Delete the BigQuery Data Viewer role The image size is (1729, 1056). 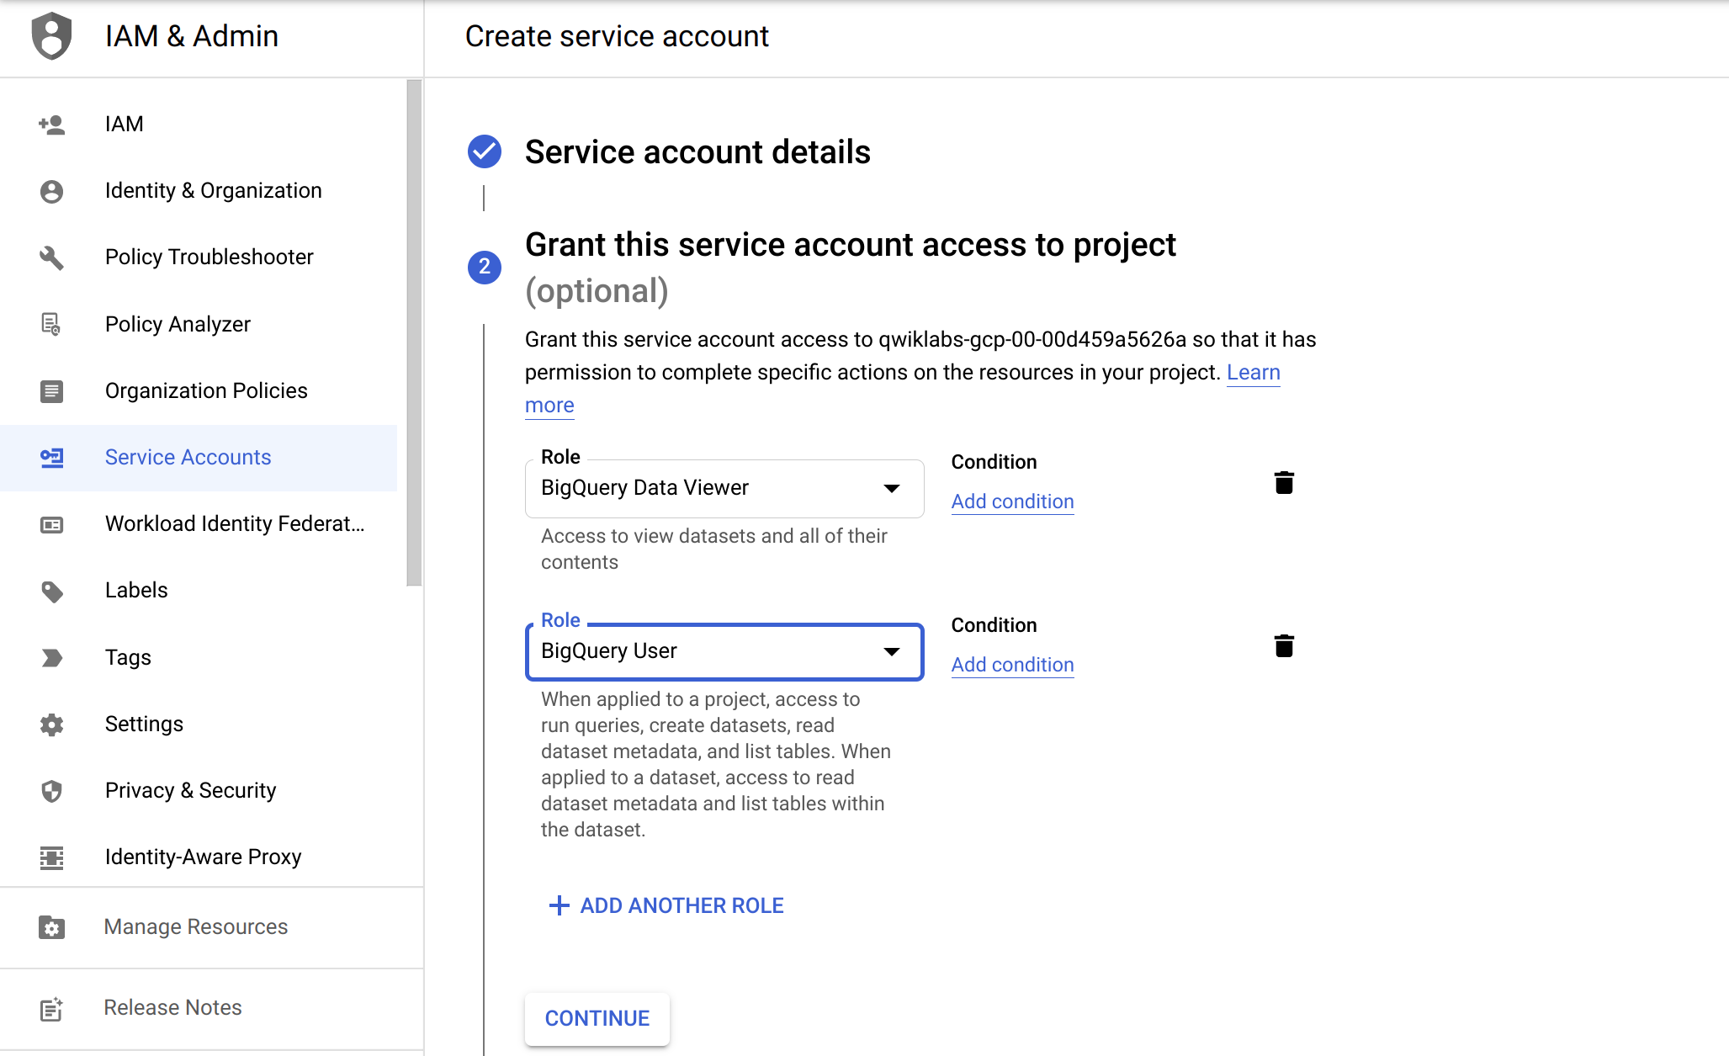[x=1282, y=483]
